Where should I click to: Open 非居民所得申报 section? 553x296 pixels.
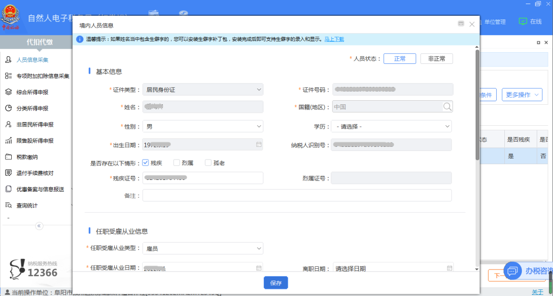(35, 125)
